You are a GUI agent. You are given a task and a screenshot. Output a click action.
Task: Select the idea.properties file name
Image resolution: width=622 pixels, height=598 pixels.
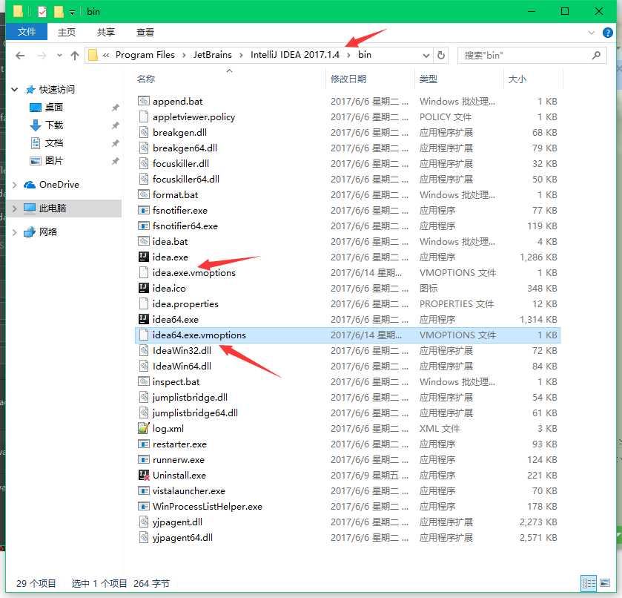click(185, 303)
